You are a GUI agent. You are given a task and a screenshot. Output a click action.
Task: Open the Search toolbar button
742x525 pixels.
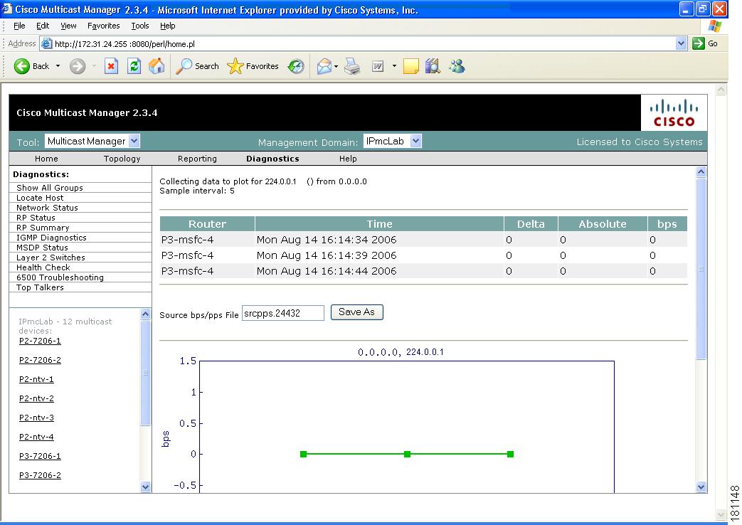pyautogui.click(x=197, y=66)
